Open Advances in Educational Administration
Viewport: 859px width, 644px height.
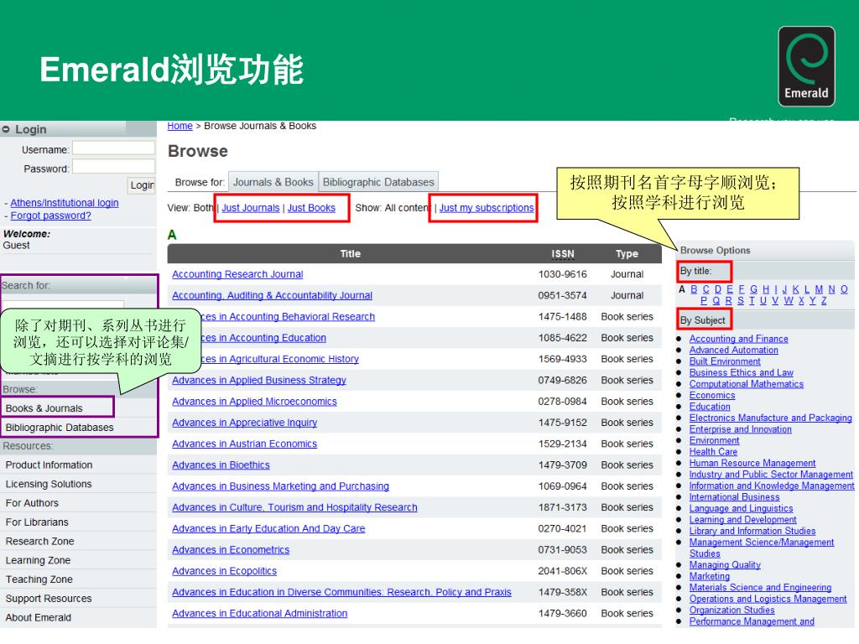(x=260, y=614)
